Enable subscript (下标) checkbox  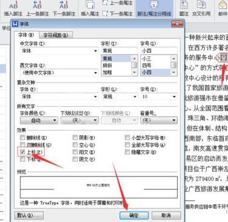click(x=22, y=160)
